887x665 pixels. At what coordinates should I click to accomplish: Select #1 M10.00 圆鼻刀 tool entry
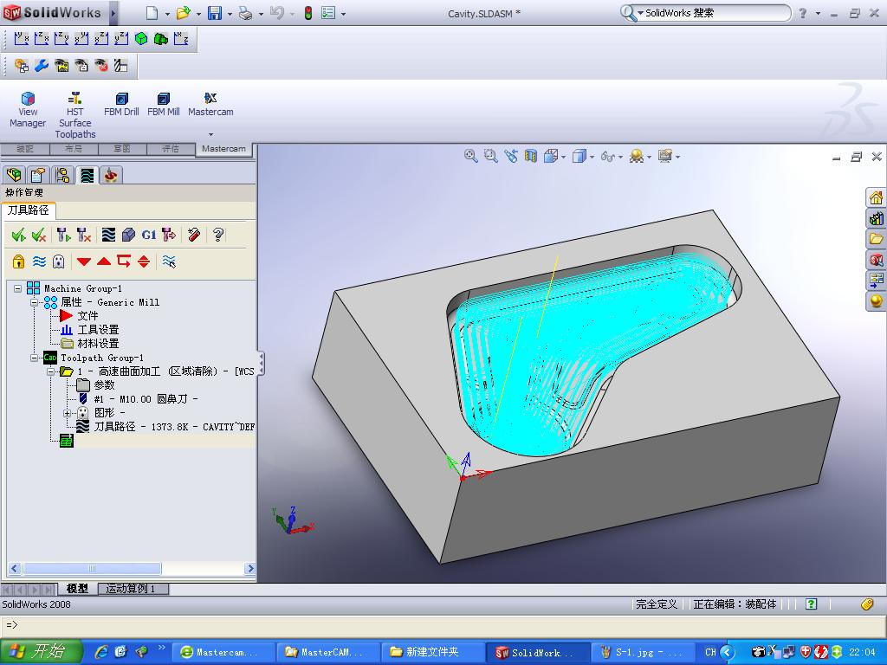point(146,399)
